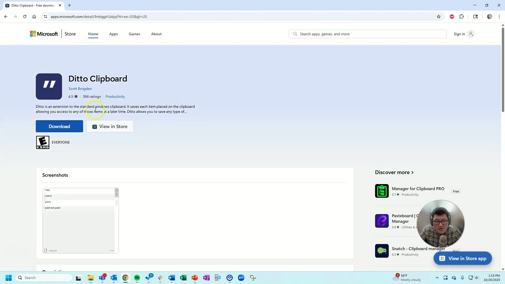Open Manager for Clipboard PRO via its green icon

click(382, 191)
